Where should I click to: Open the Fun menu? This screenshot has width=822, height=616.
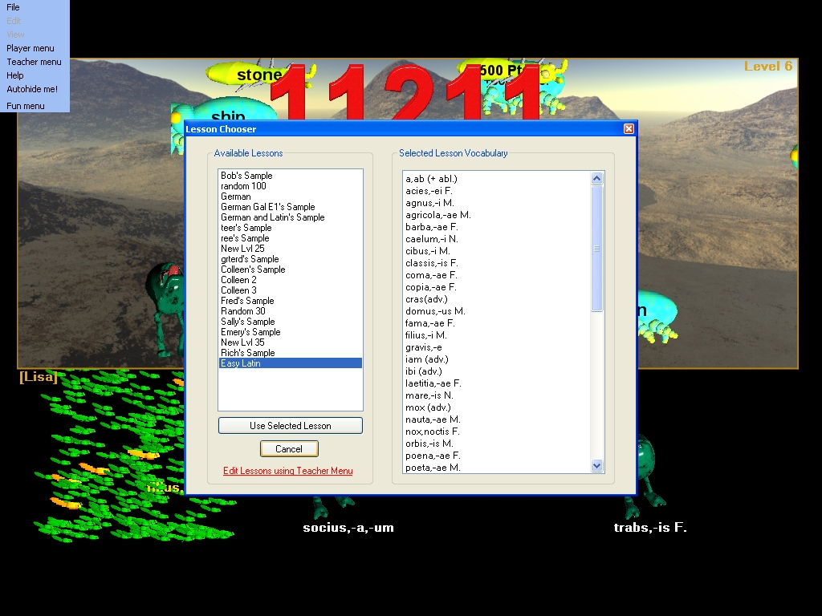click(26, 106)
